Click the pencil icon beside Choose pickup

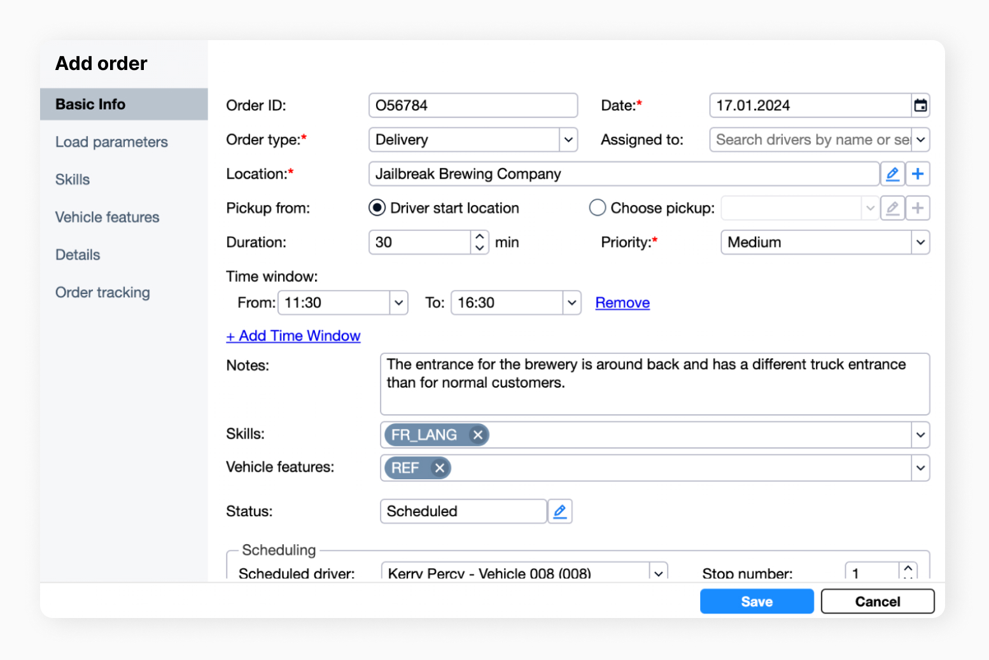pos(892,208)
